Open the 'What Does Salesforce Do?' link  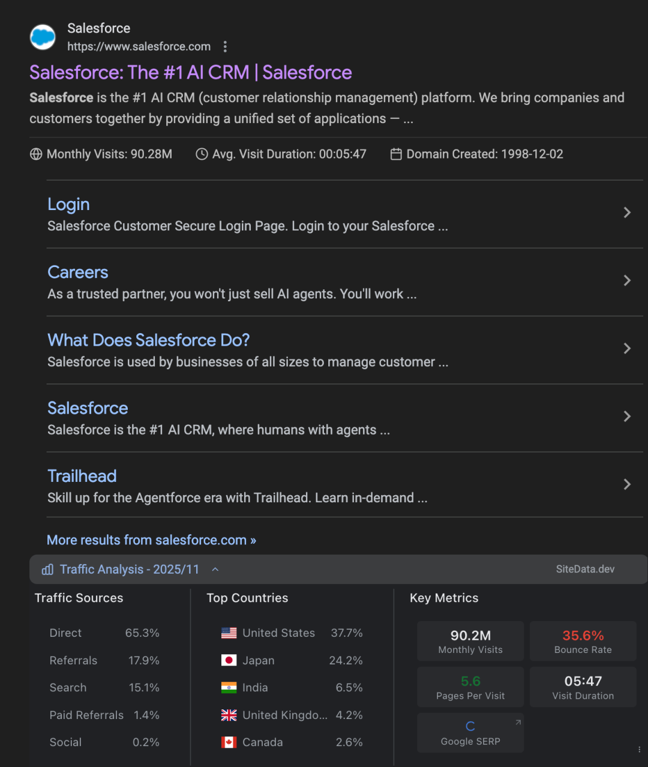coord(148,340)
